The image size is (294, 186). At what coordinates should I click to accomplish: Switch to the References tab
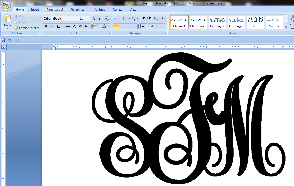pos(78,10)
